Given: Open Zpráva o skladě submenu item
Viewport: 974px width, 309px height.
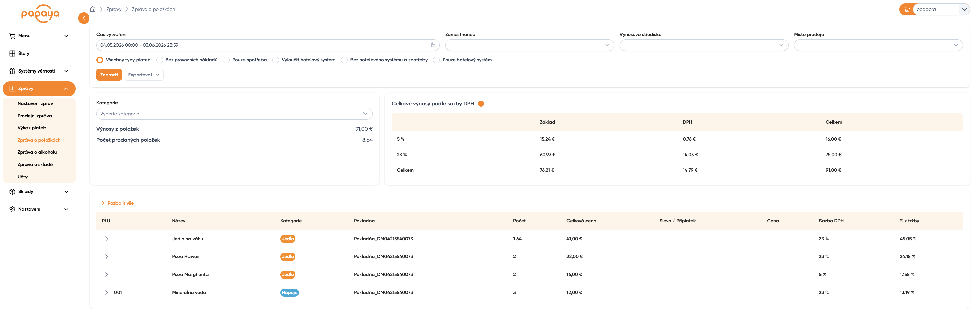Looking at the screenshot, I should coord(35,165).
